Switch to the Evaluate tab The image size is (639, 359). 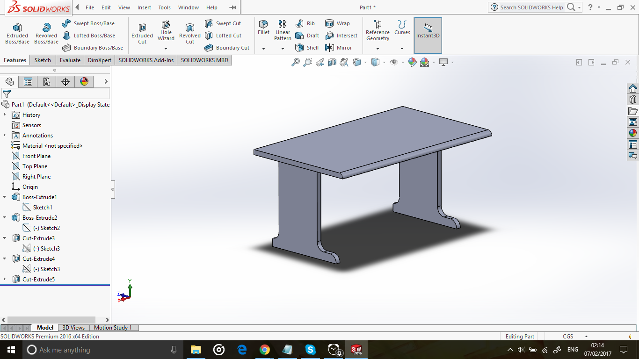point(70,60)
